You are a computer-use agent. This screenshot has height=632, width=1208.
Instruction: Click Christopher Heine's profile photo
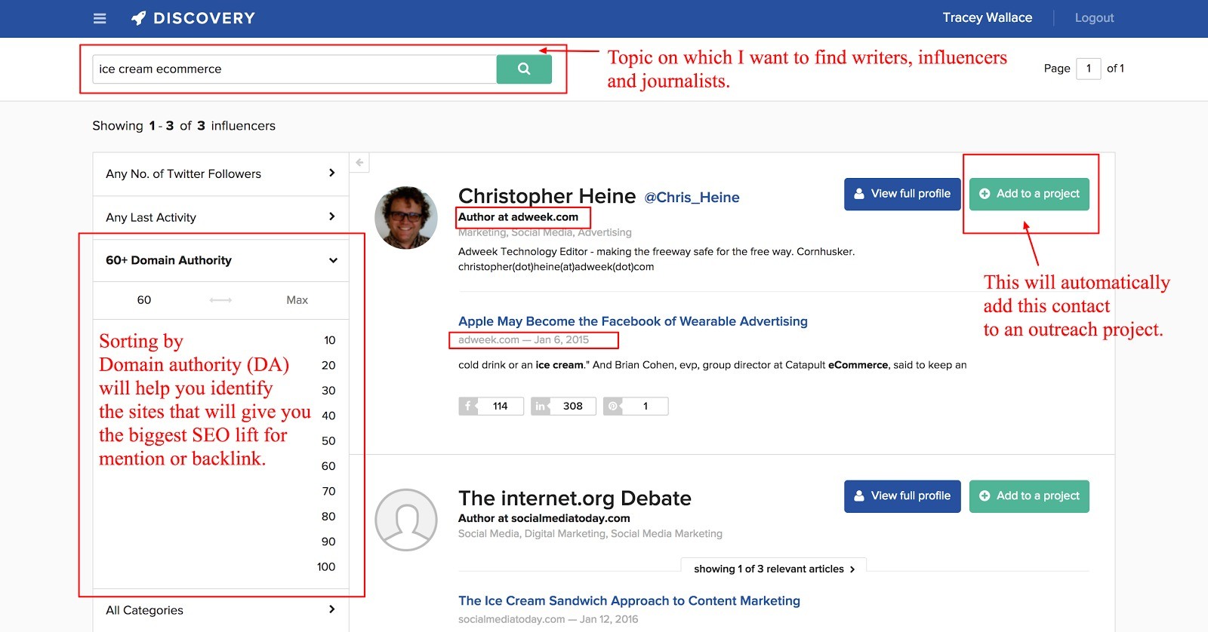406,217
